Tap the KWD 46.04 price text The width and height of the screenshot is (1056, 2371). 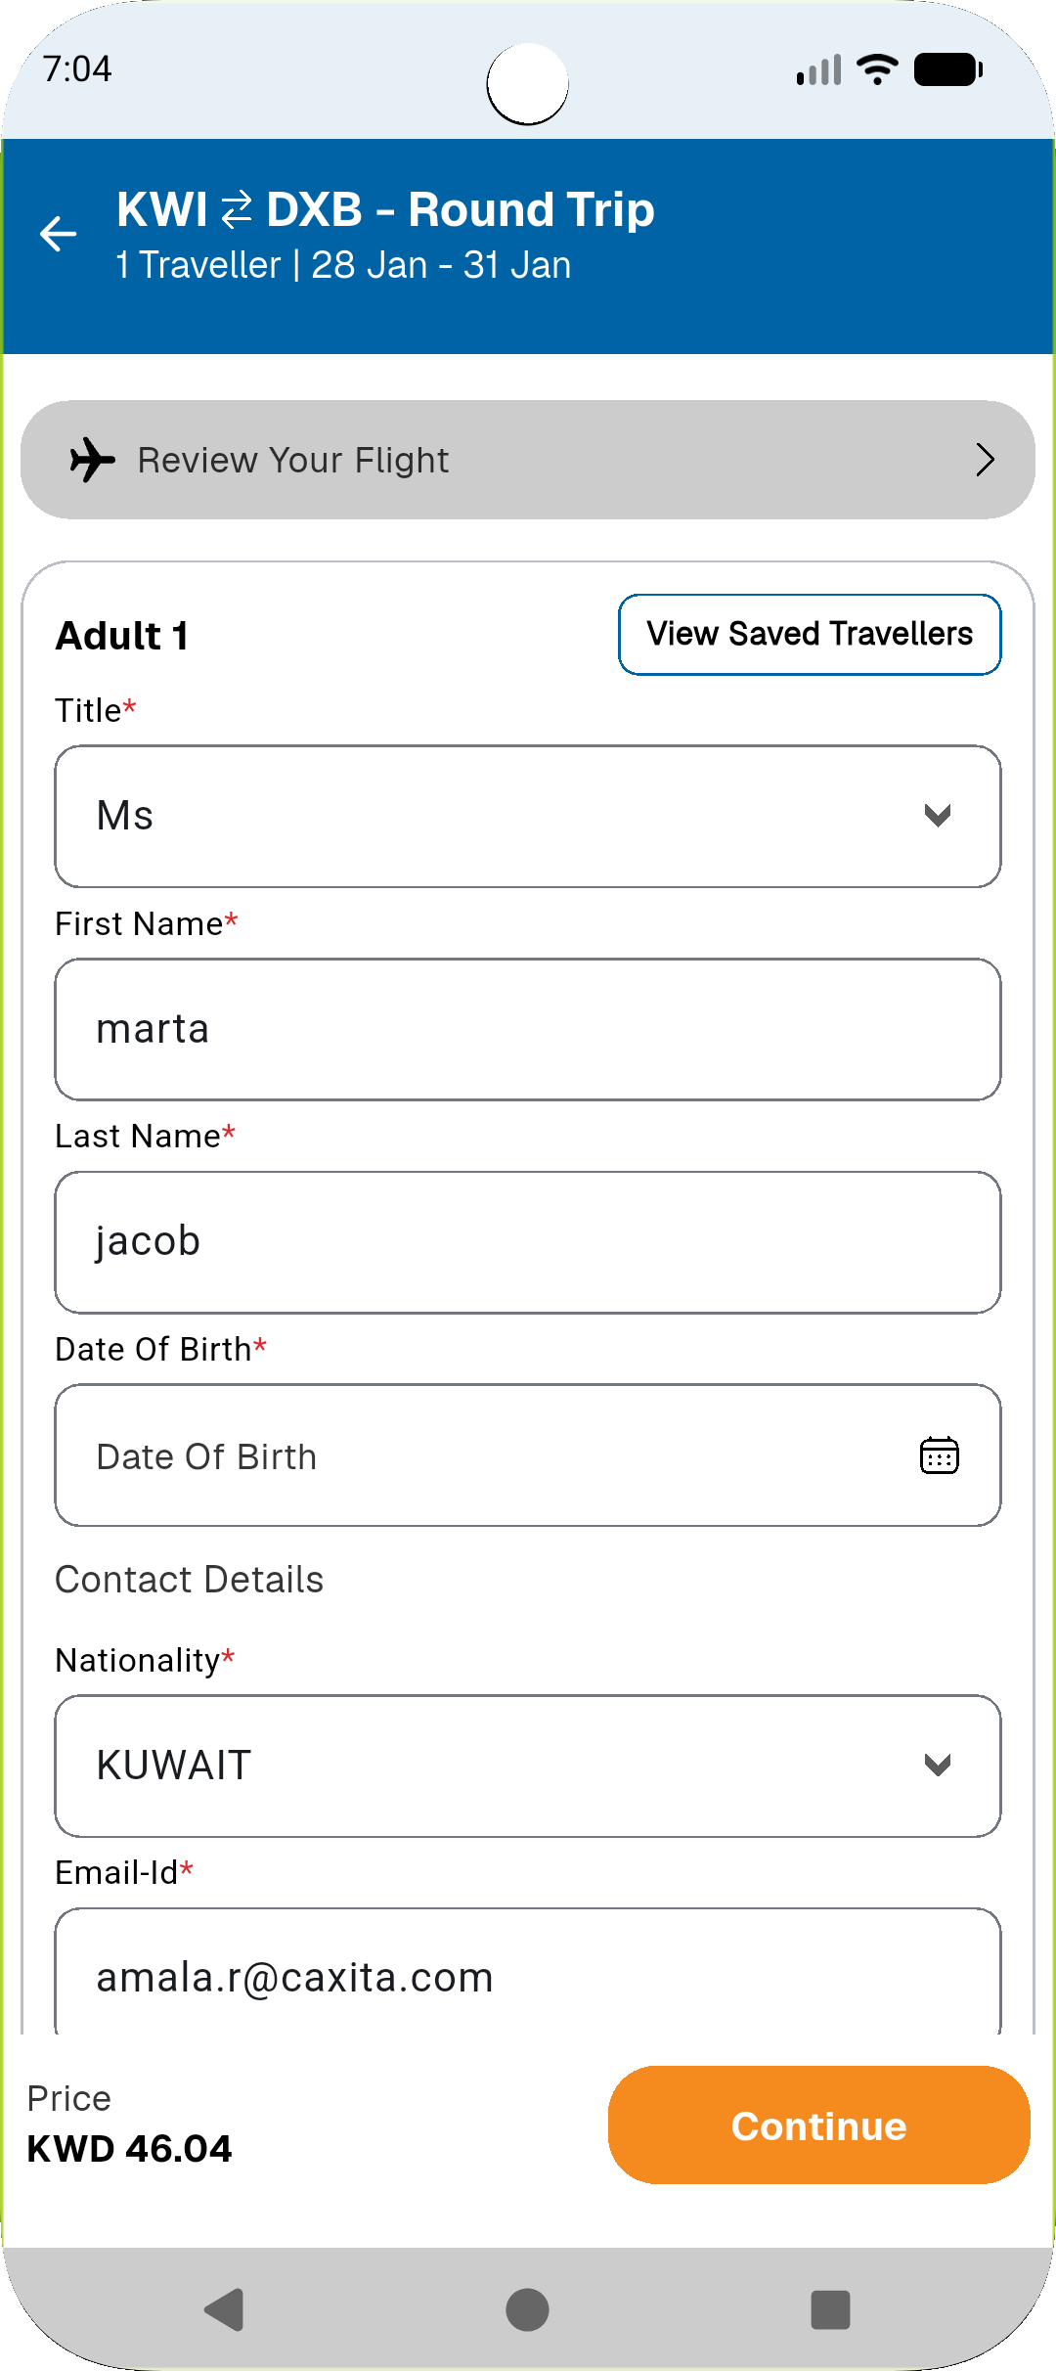point(129,2149)
